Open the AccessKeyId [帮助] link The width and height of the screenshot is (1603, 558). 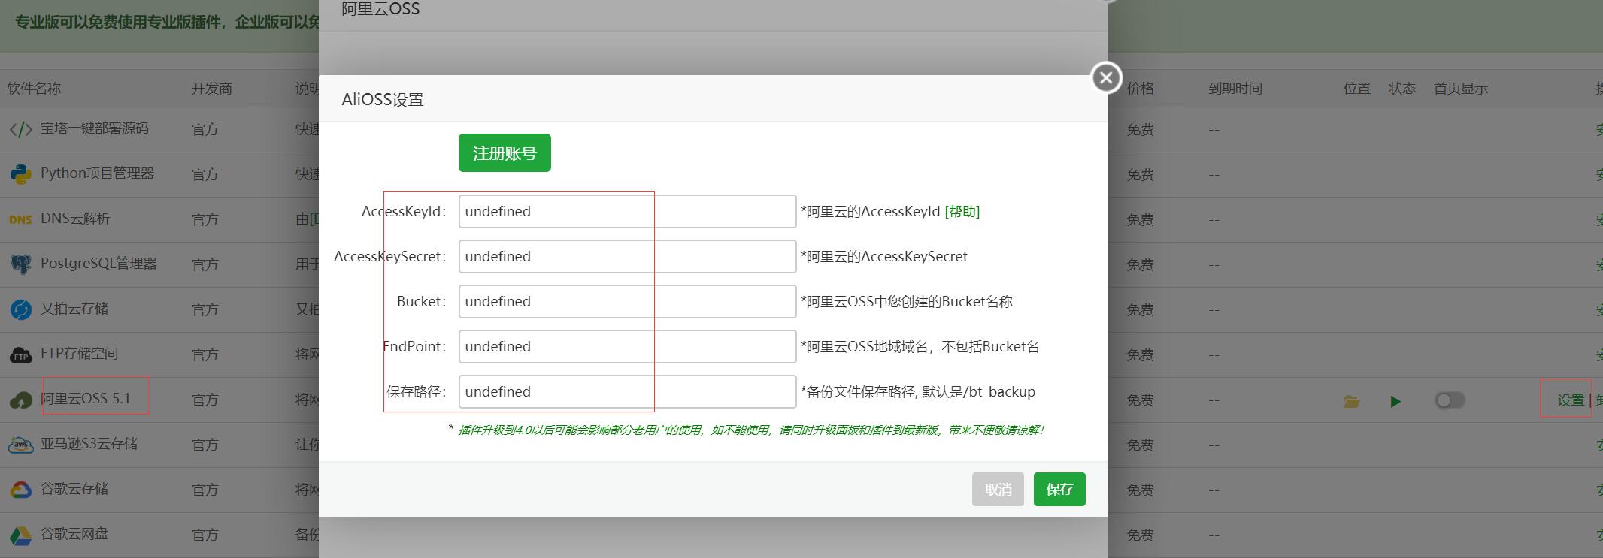(962, 212)
